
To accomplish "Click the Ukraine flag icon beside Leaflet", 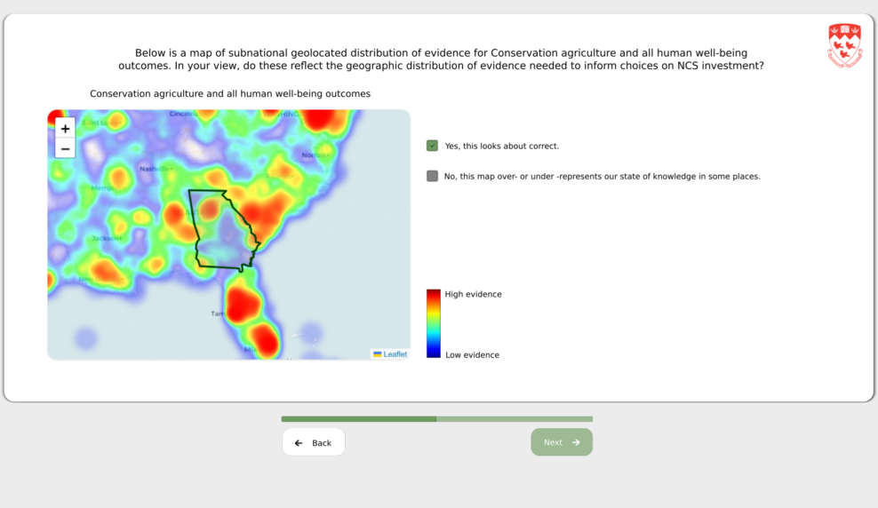I will (x=378, y=354).
